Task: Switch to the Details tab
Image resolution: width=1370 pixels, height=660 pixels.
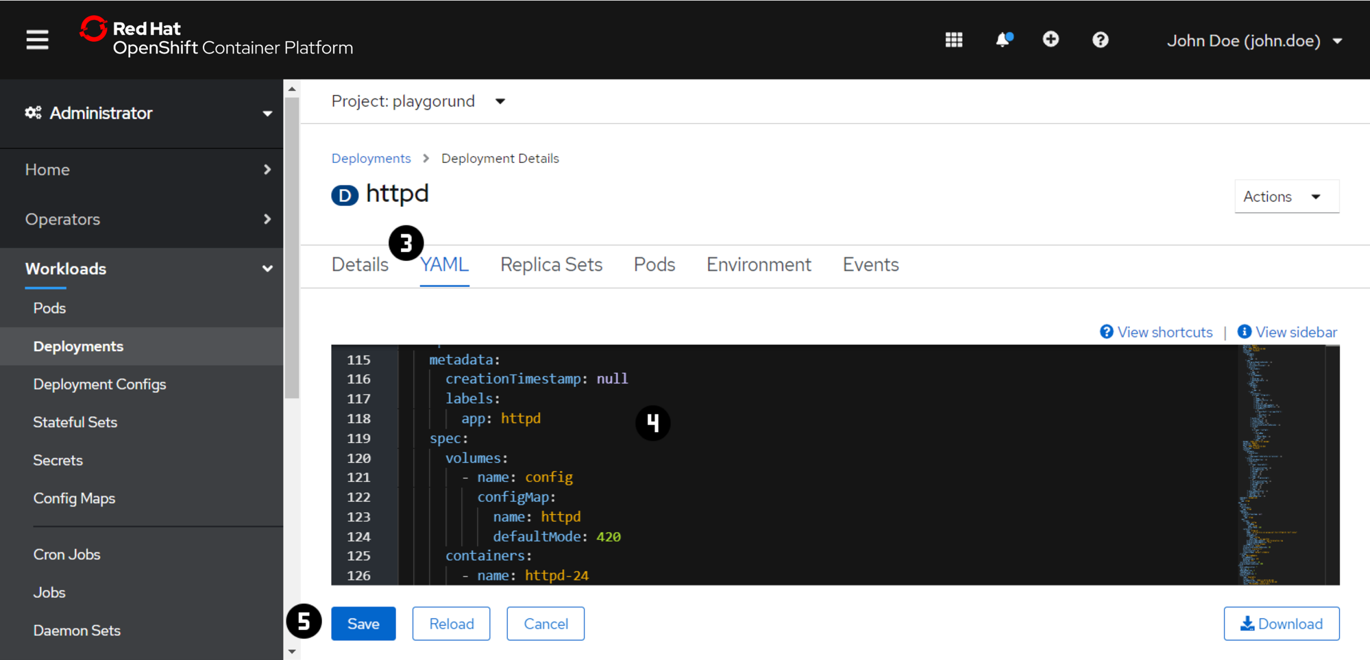Action: [x=360, y=265]
